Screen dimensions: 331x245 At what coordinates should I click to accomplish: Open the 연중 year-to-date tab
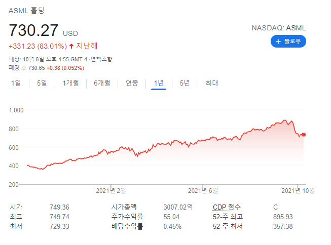132,83
